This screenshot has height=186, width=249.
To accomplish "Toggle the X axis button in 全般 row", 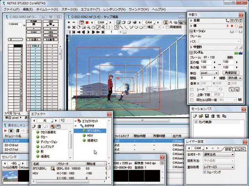I will (232, 21).
